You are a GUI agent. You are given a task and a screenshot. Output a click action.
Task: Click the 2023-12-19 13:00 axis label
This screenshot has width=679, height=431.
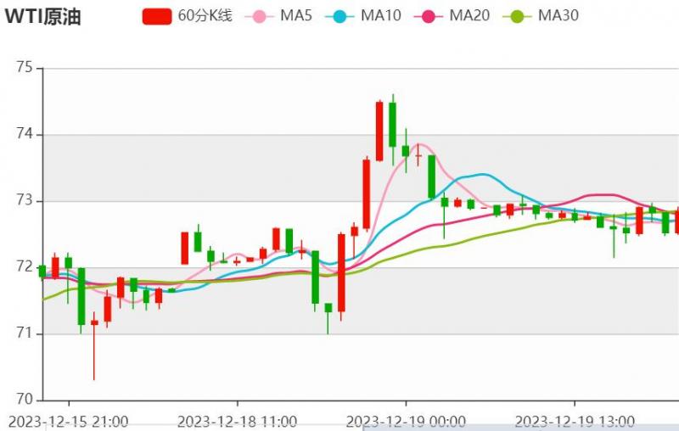(575, 422)
